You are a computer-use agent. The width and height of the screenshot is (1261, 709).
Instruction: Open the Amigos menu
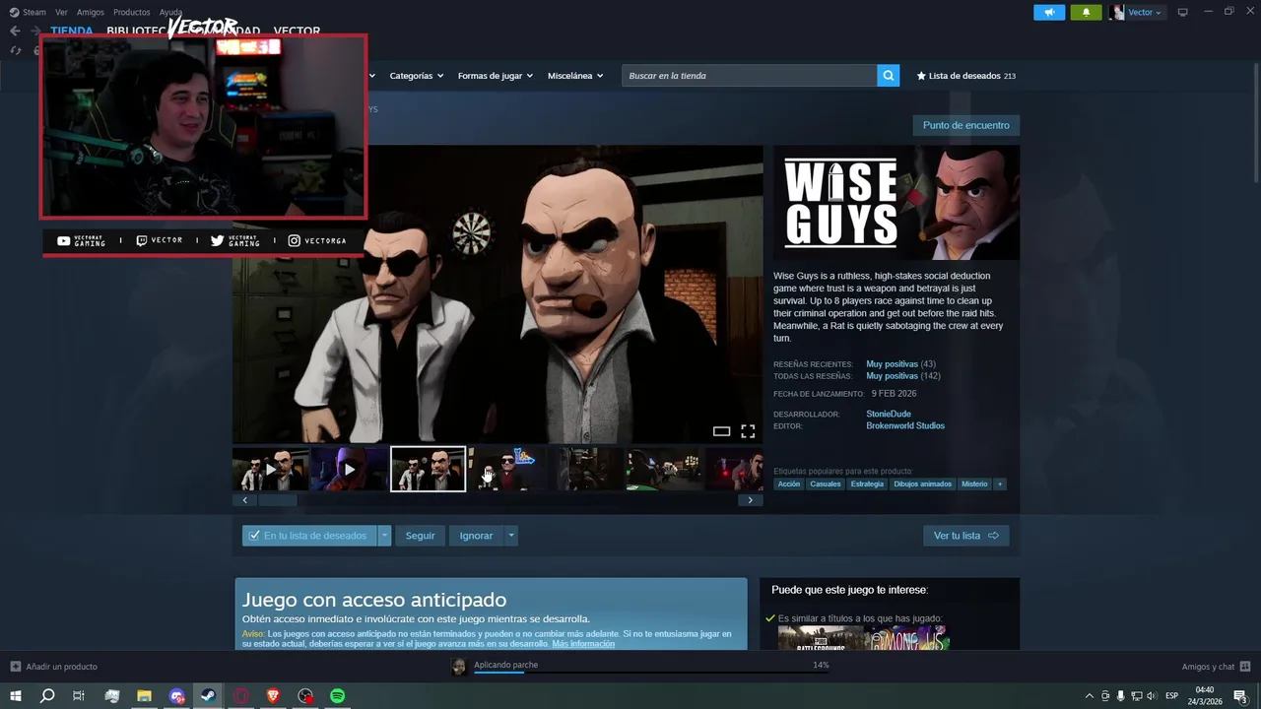click(91, 12)
